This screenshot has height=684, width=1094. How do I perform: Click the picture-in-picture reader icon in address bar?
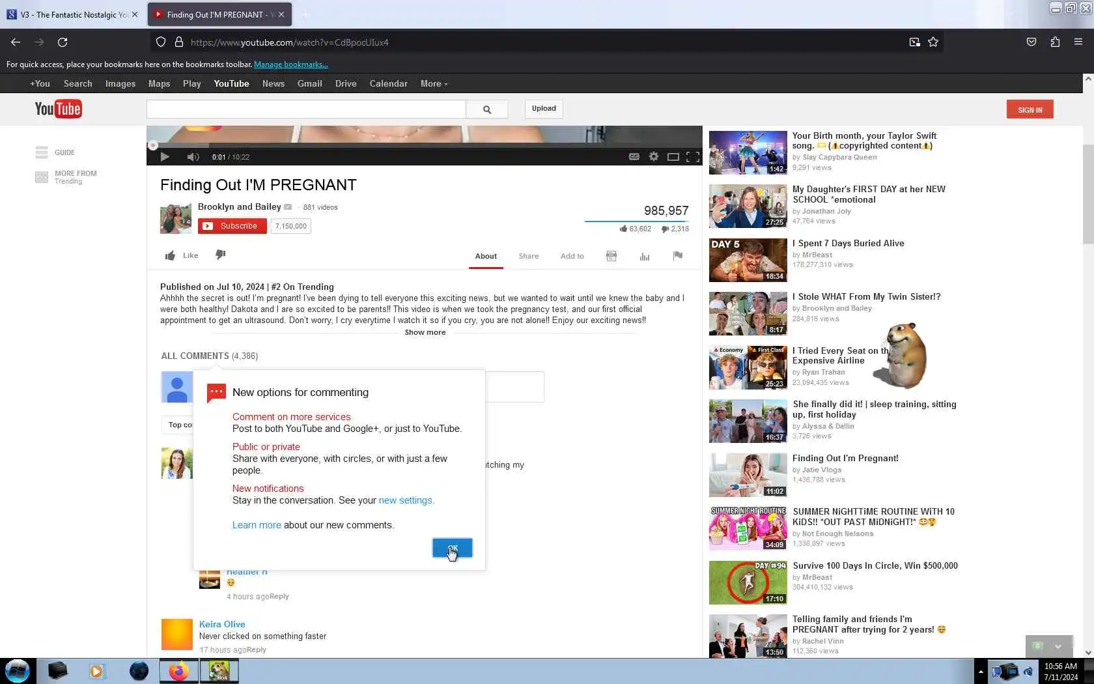tap(915, 42)
